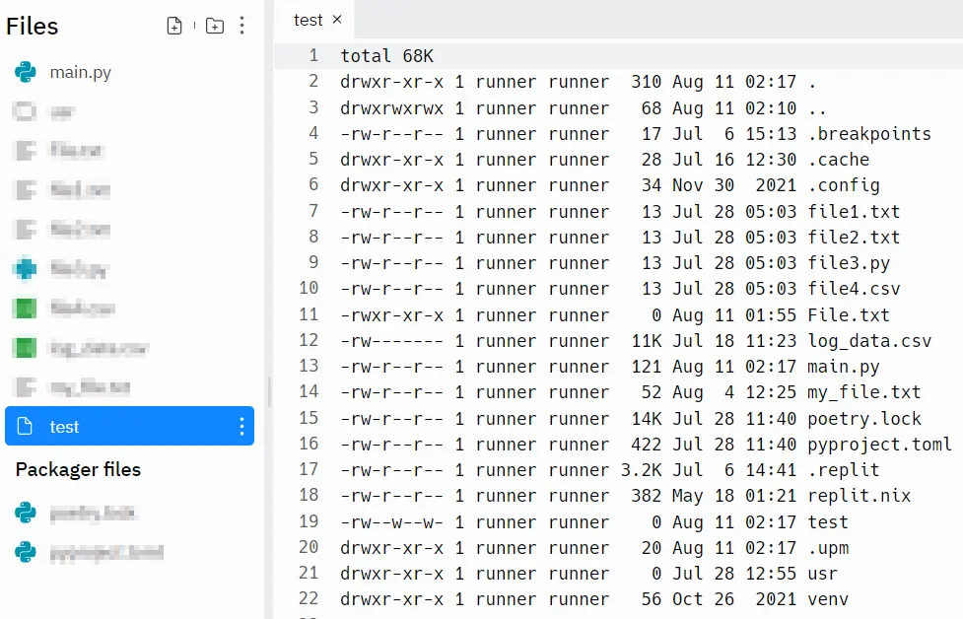Click 'poetry.lock' in the editor listing

click(864, 419)
